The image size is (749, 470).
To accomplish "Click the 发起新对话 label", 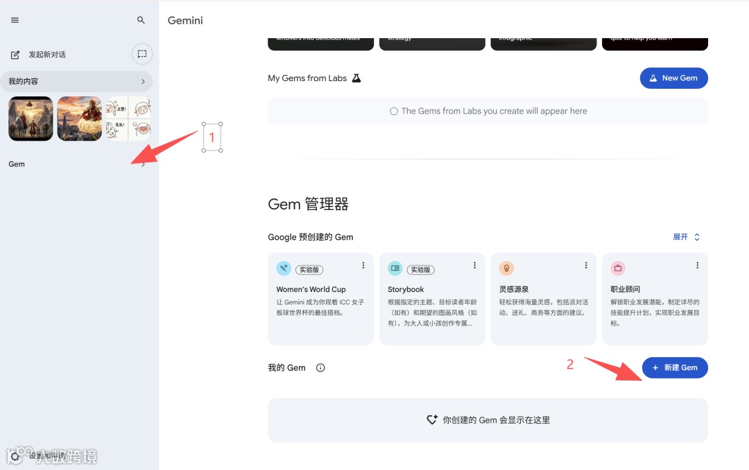I will [x=47, y=55].
